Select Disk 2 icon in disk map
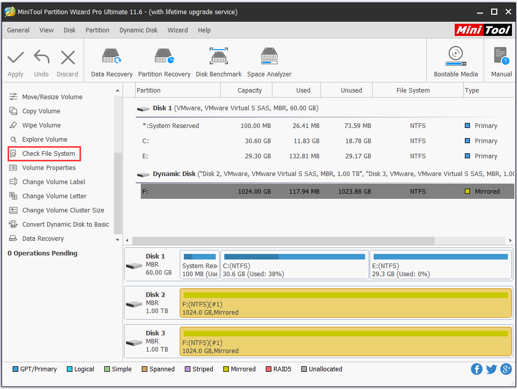 pyautogui.click(x=134, y=304)
